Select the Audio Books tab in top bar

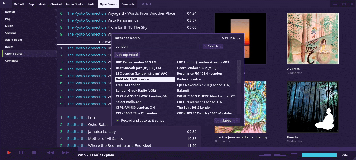click(75, 4)
